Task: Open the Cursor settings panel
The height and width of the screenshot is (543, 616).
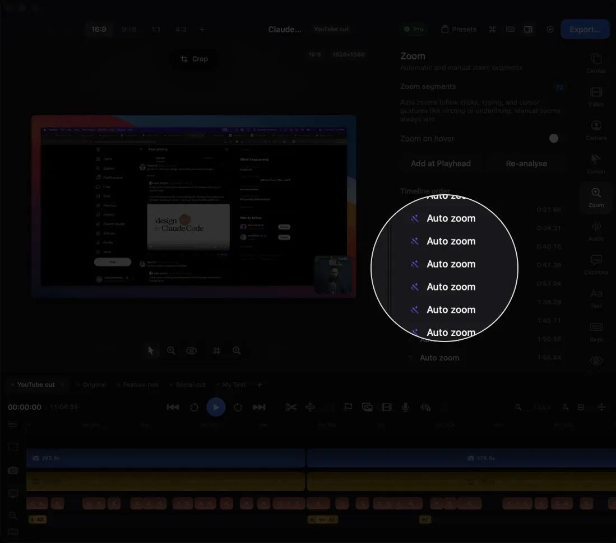Action: click(x=596, y=163)
